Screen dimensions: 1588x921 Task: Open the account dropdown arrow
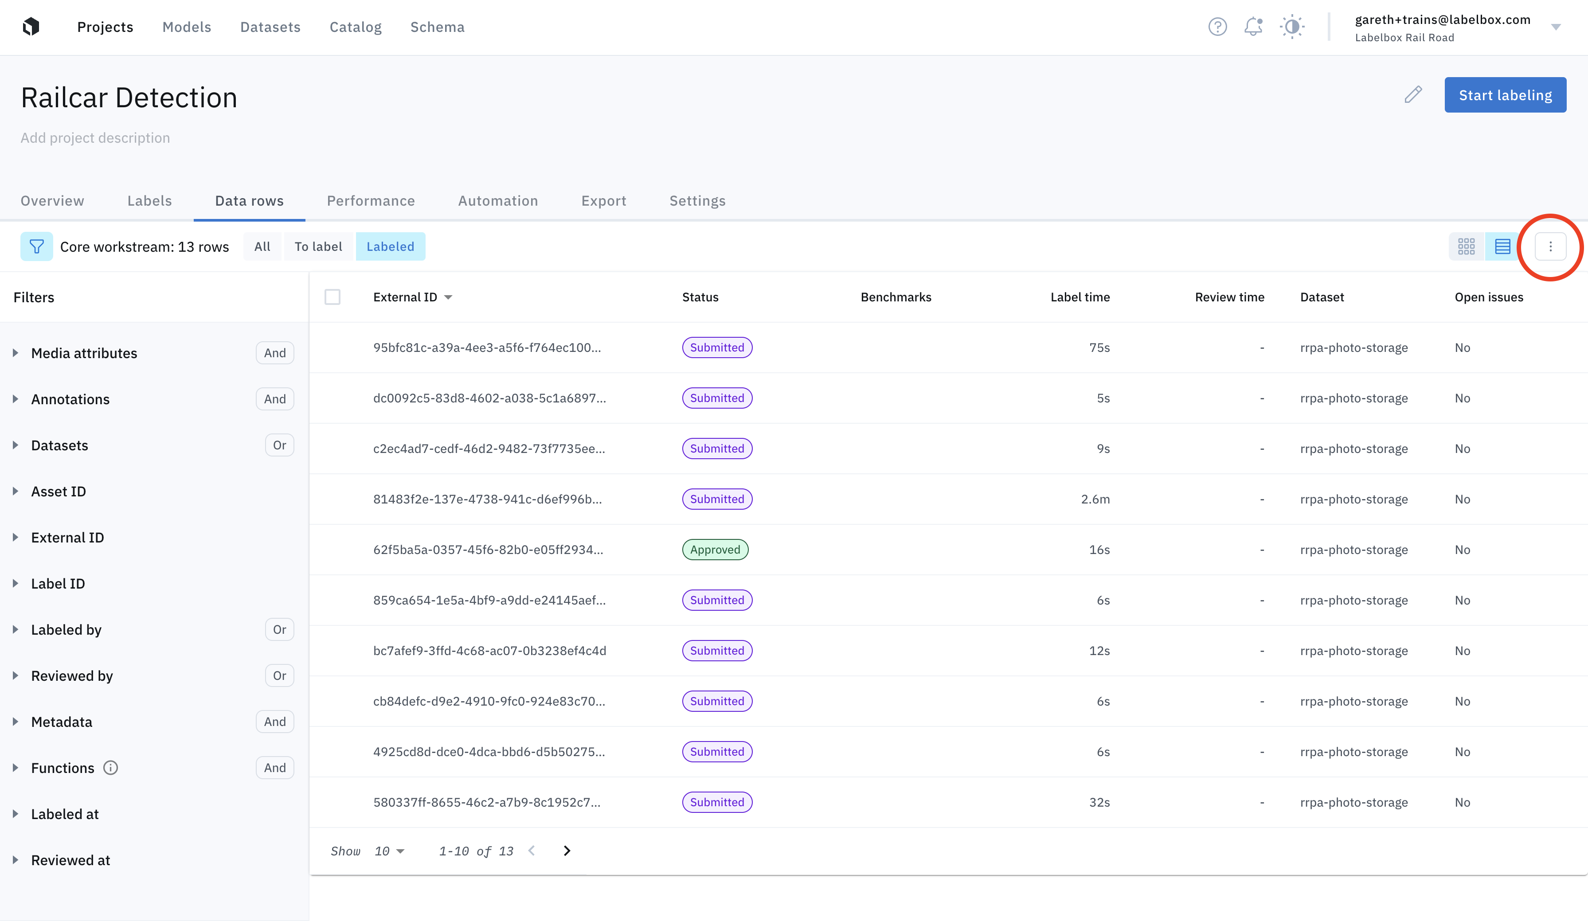(x=1555, y=27)
